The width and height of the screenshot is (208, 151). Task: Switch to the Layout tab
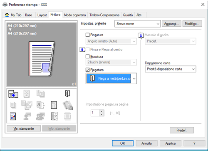[x=42, y=15]
